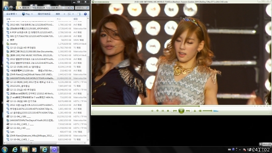
Task: Select the 121209 sbs e700 file
Action: pyautogui.click(x=46, y=71)
